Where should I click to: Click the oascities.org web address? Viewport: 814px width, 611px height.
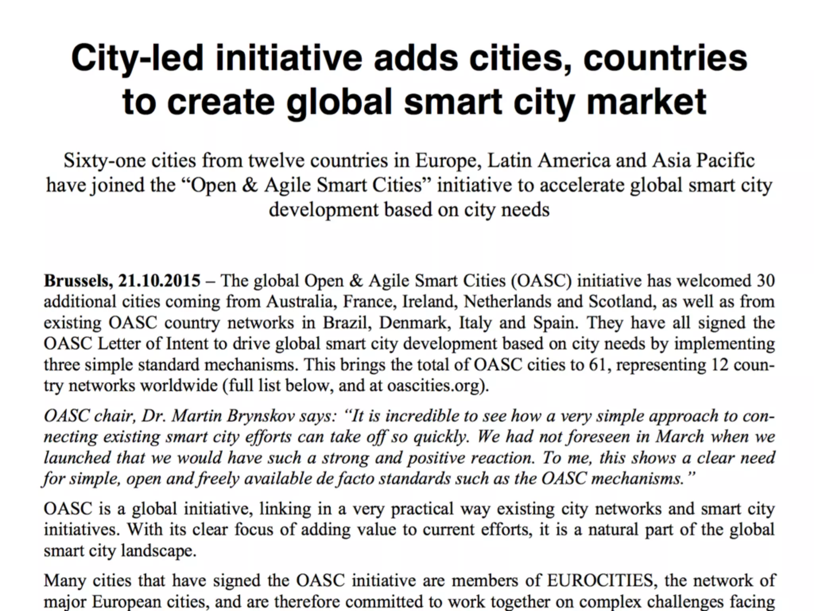[x=434, y=385]
